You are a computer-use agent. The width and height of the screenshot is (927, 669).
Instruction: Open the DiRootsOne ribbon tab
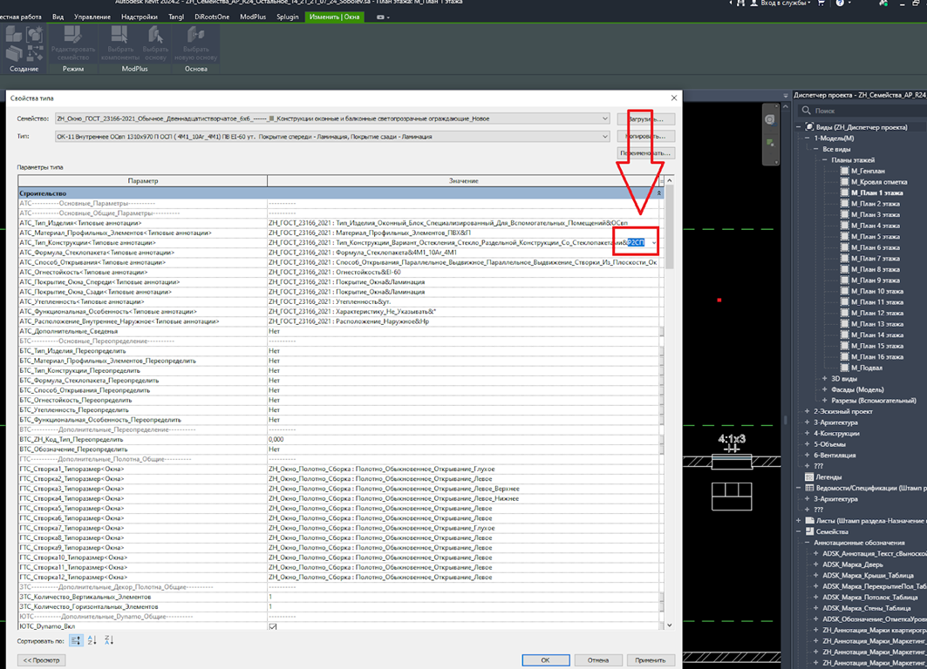coord(212,17)
